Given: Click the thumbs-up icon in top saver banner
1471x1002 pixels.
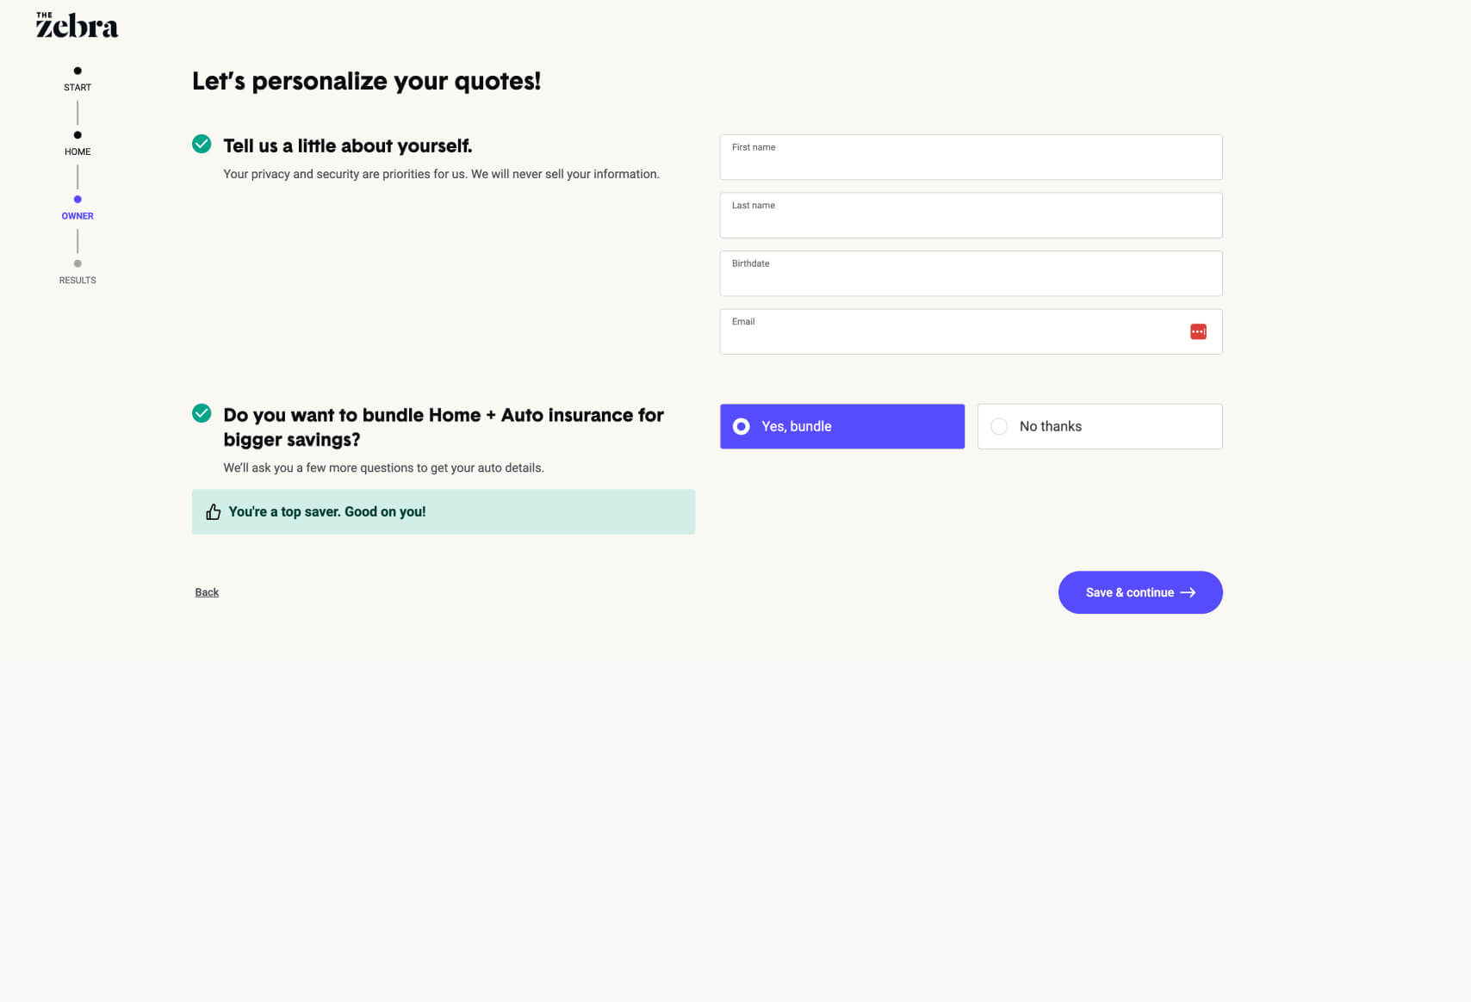Looking at the screenshot, I should coord(213,512).
